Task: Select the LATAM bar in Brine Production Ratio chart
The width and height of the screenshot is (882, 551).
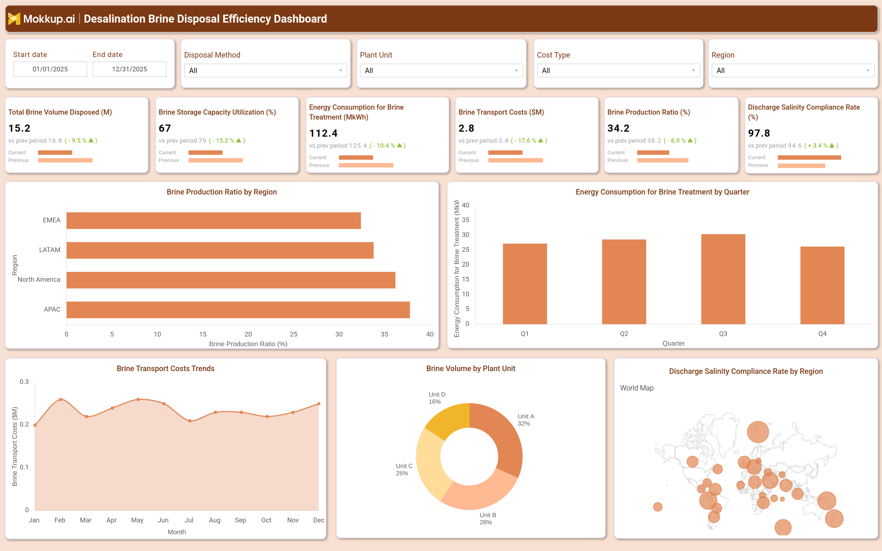Action: tap(220, 250)
